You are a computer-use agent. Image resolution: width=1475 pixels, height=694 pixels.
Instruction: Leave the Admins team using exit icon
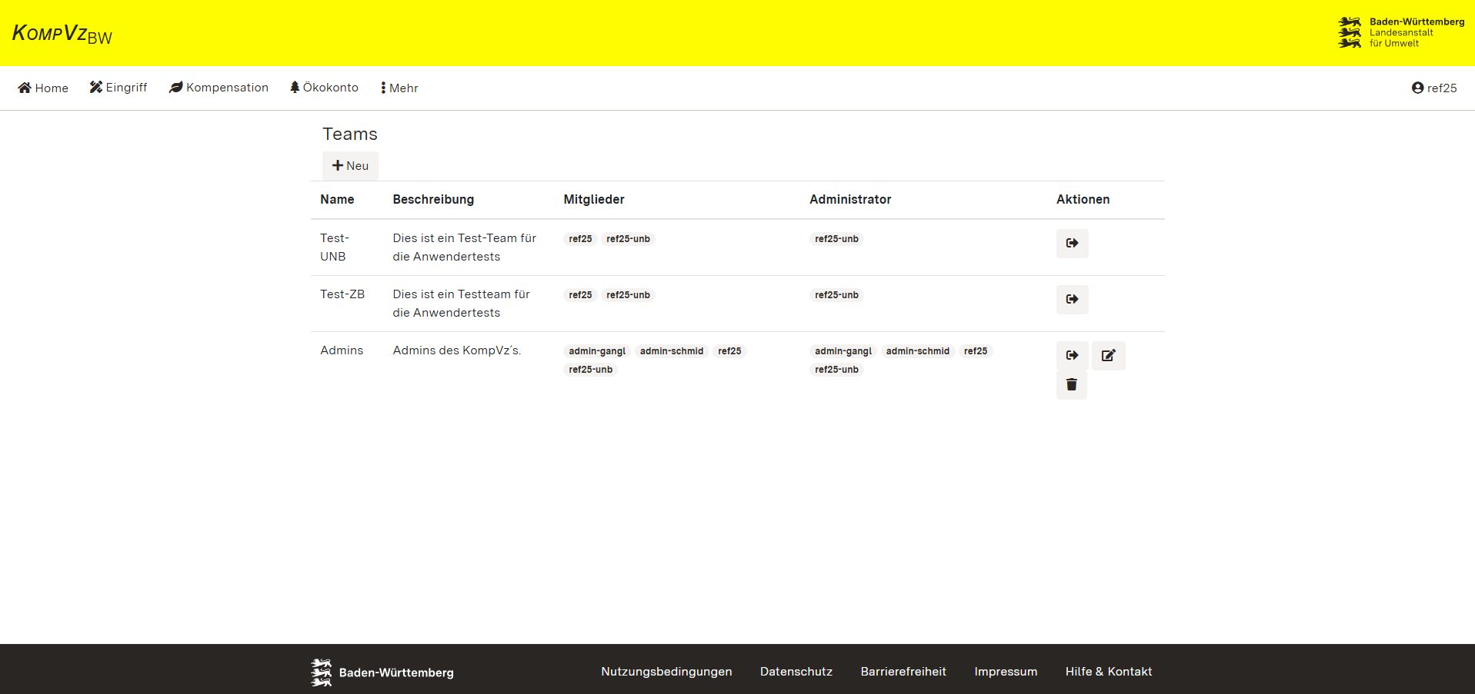1072,355
